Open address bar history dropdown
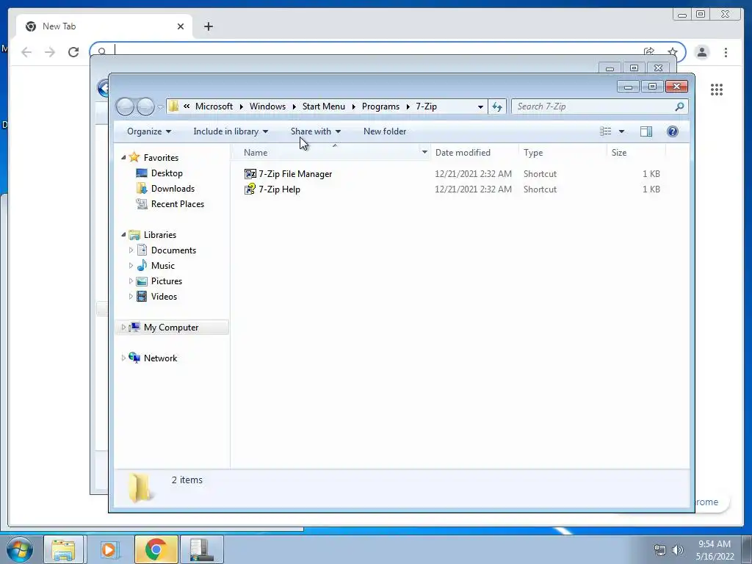This screenshot has height=564, width=752. [x=480, y=106]
